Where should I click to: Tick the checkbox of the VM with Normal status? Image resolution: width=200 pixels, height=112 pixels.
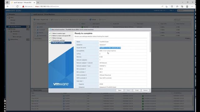pos(35,27)
